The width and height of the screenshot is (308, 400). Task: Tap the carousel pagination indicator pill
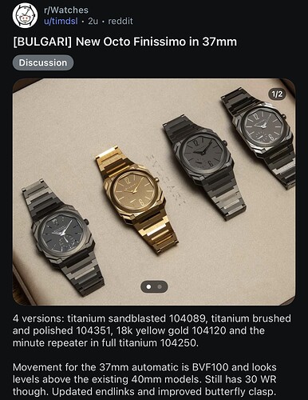click(154, 286)
